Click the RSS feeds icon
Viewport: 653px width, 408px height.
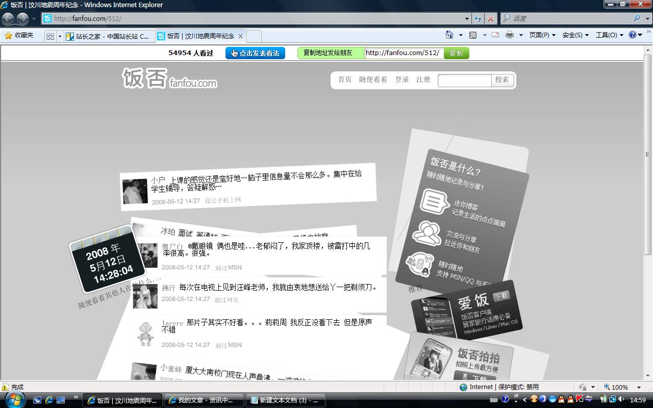pos(473,35)
